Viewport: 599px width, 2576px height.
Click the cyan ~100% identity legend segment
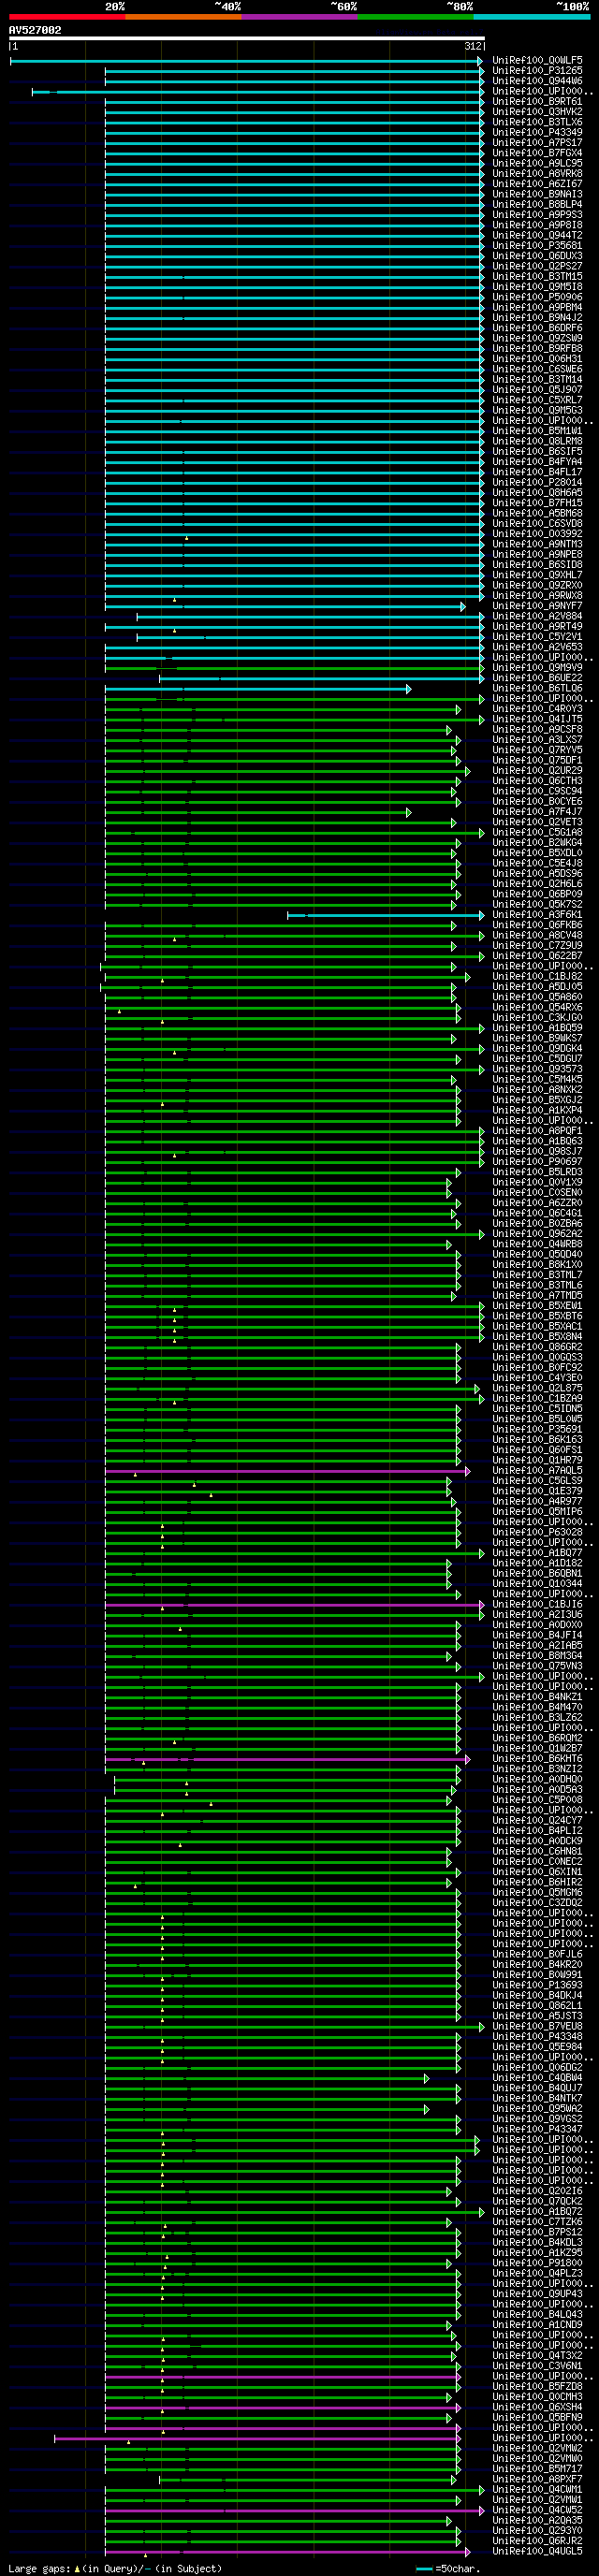[x=531, y=16]
